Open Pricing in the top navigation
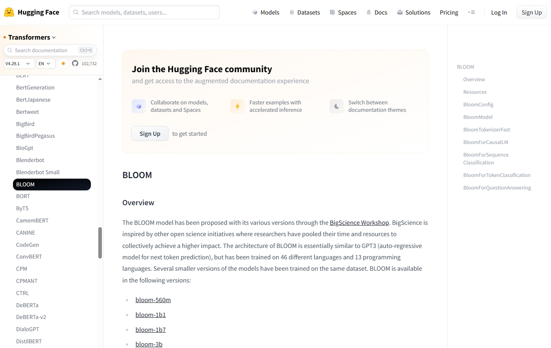The width and height of the screenshot is (551, 348). coord(449,13)
